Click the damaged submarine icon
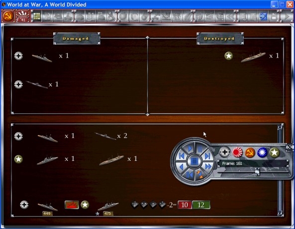 pos(37,84)
